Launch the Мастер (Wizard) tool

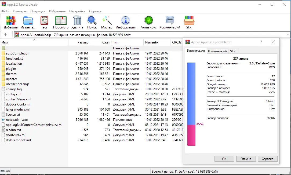[x=107, y=20]
